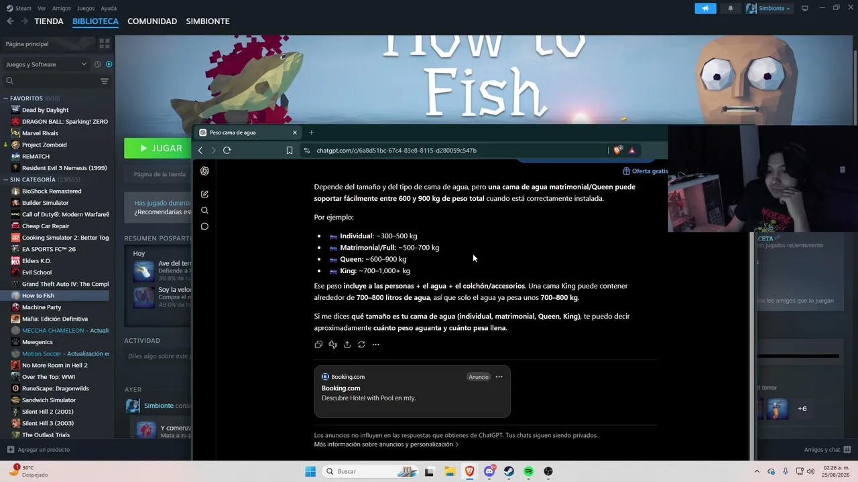Close the 'Peso cama de agua' tab
858x482 pixels.
[294, 133]
